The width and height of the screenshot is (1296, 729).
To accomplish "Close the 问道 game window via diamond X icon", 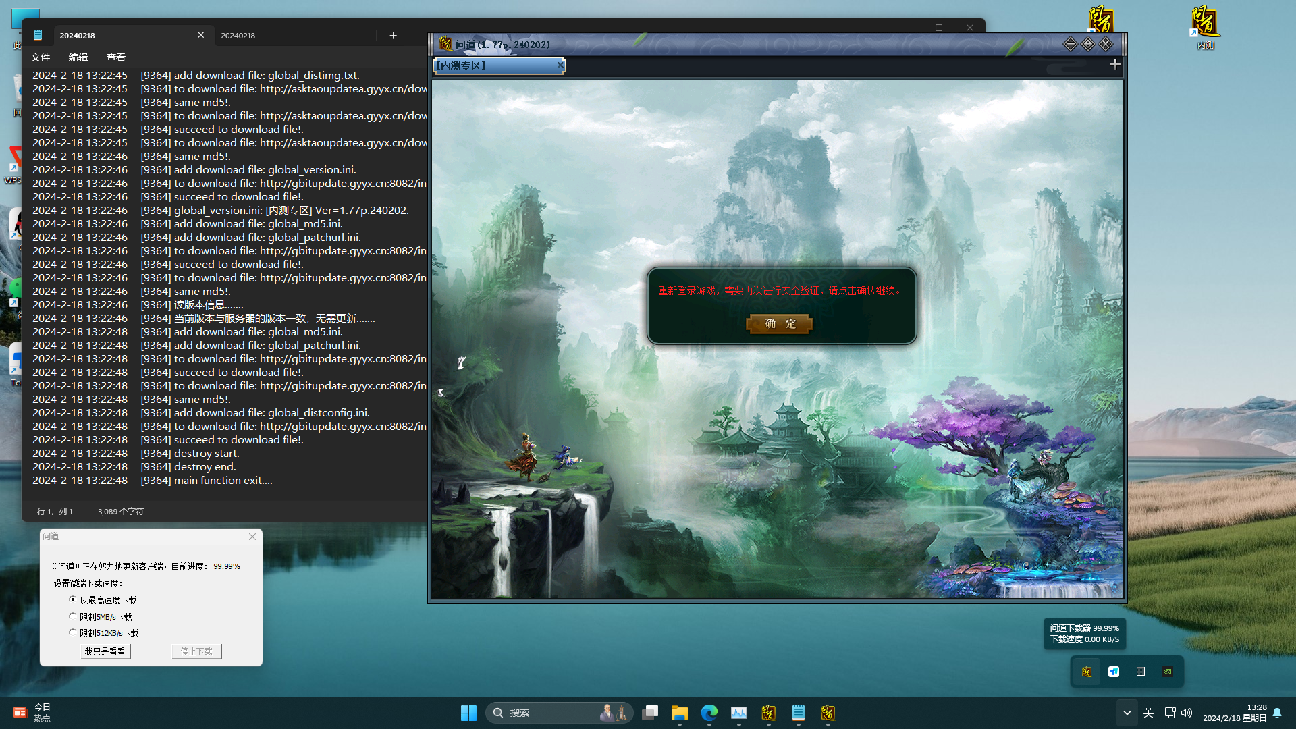I will (1106, 45).
